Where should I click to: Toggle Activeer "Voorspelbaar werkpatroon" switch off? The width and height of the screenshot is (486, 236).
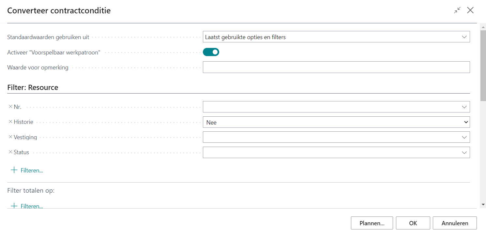click(211, 52)
